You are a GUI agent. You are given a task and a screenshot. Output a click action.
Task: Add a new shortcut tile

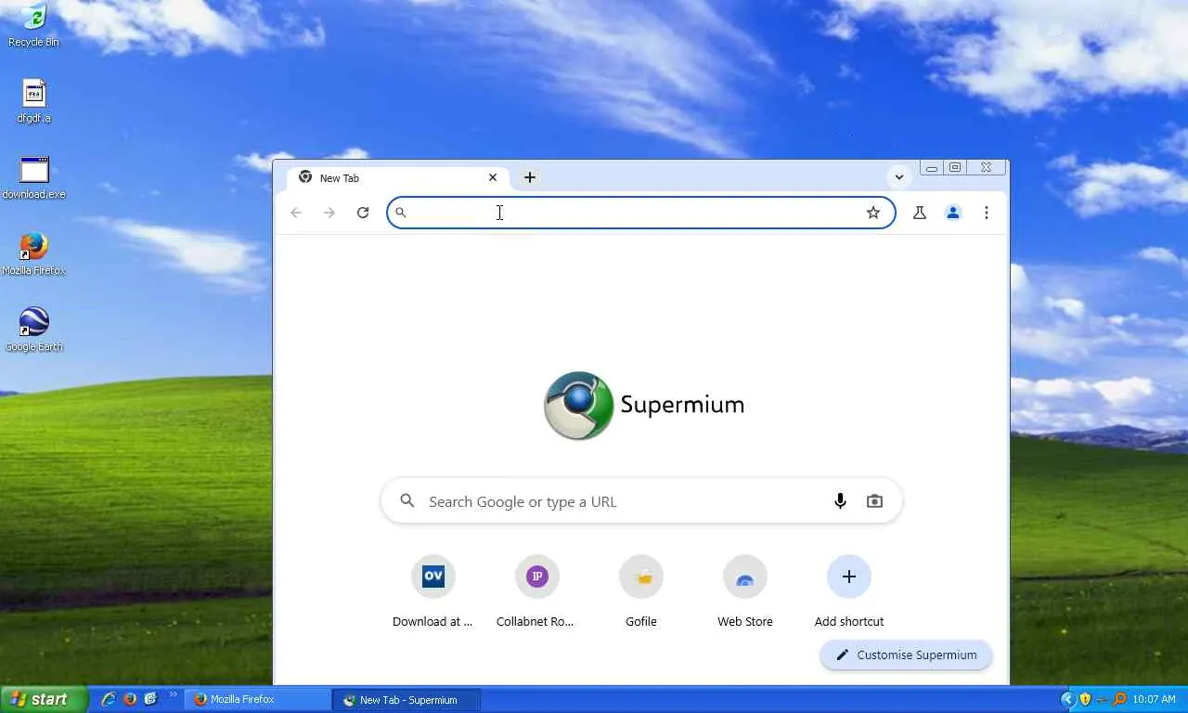(x=849, y=592)
